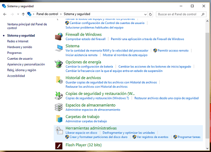
Task: Click the title bar Sistema y seguridad icon
Action: point(4,6)
